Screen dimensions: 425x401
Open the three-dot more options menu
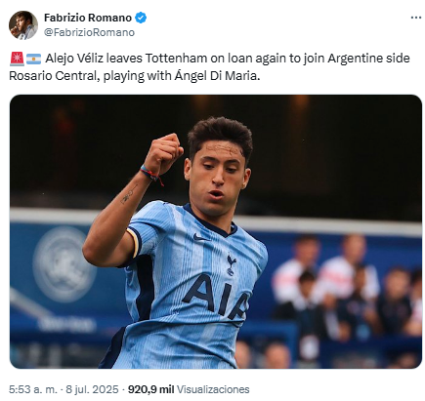[x=416, y=18]
